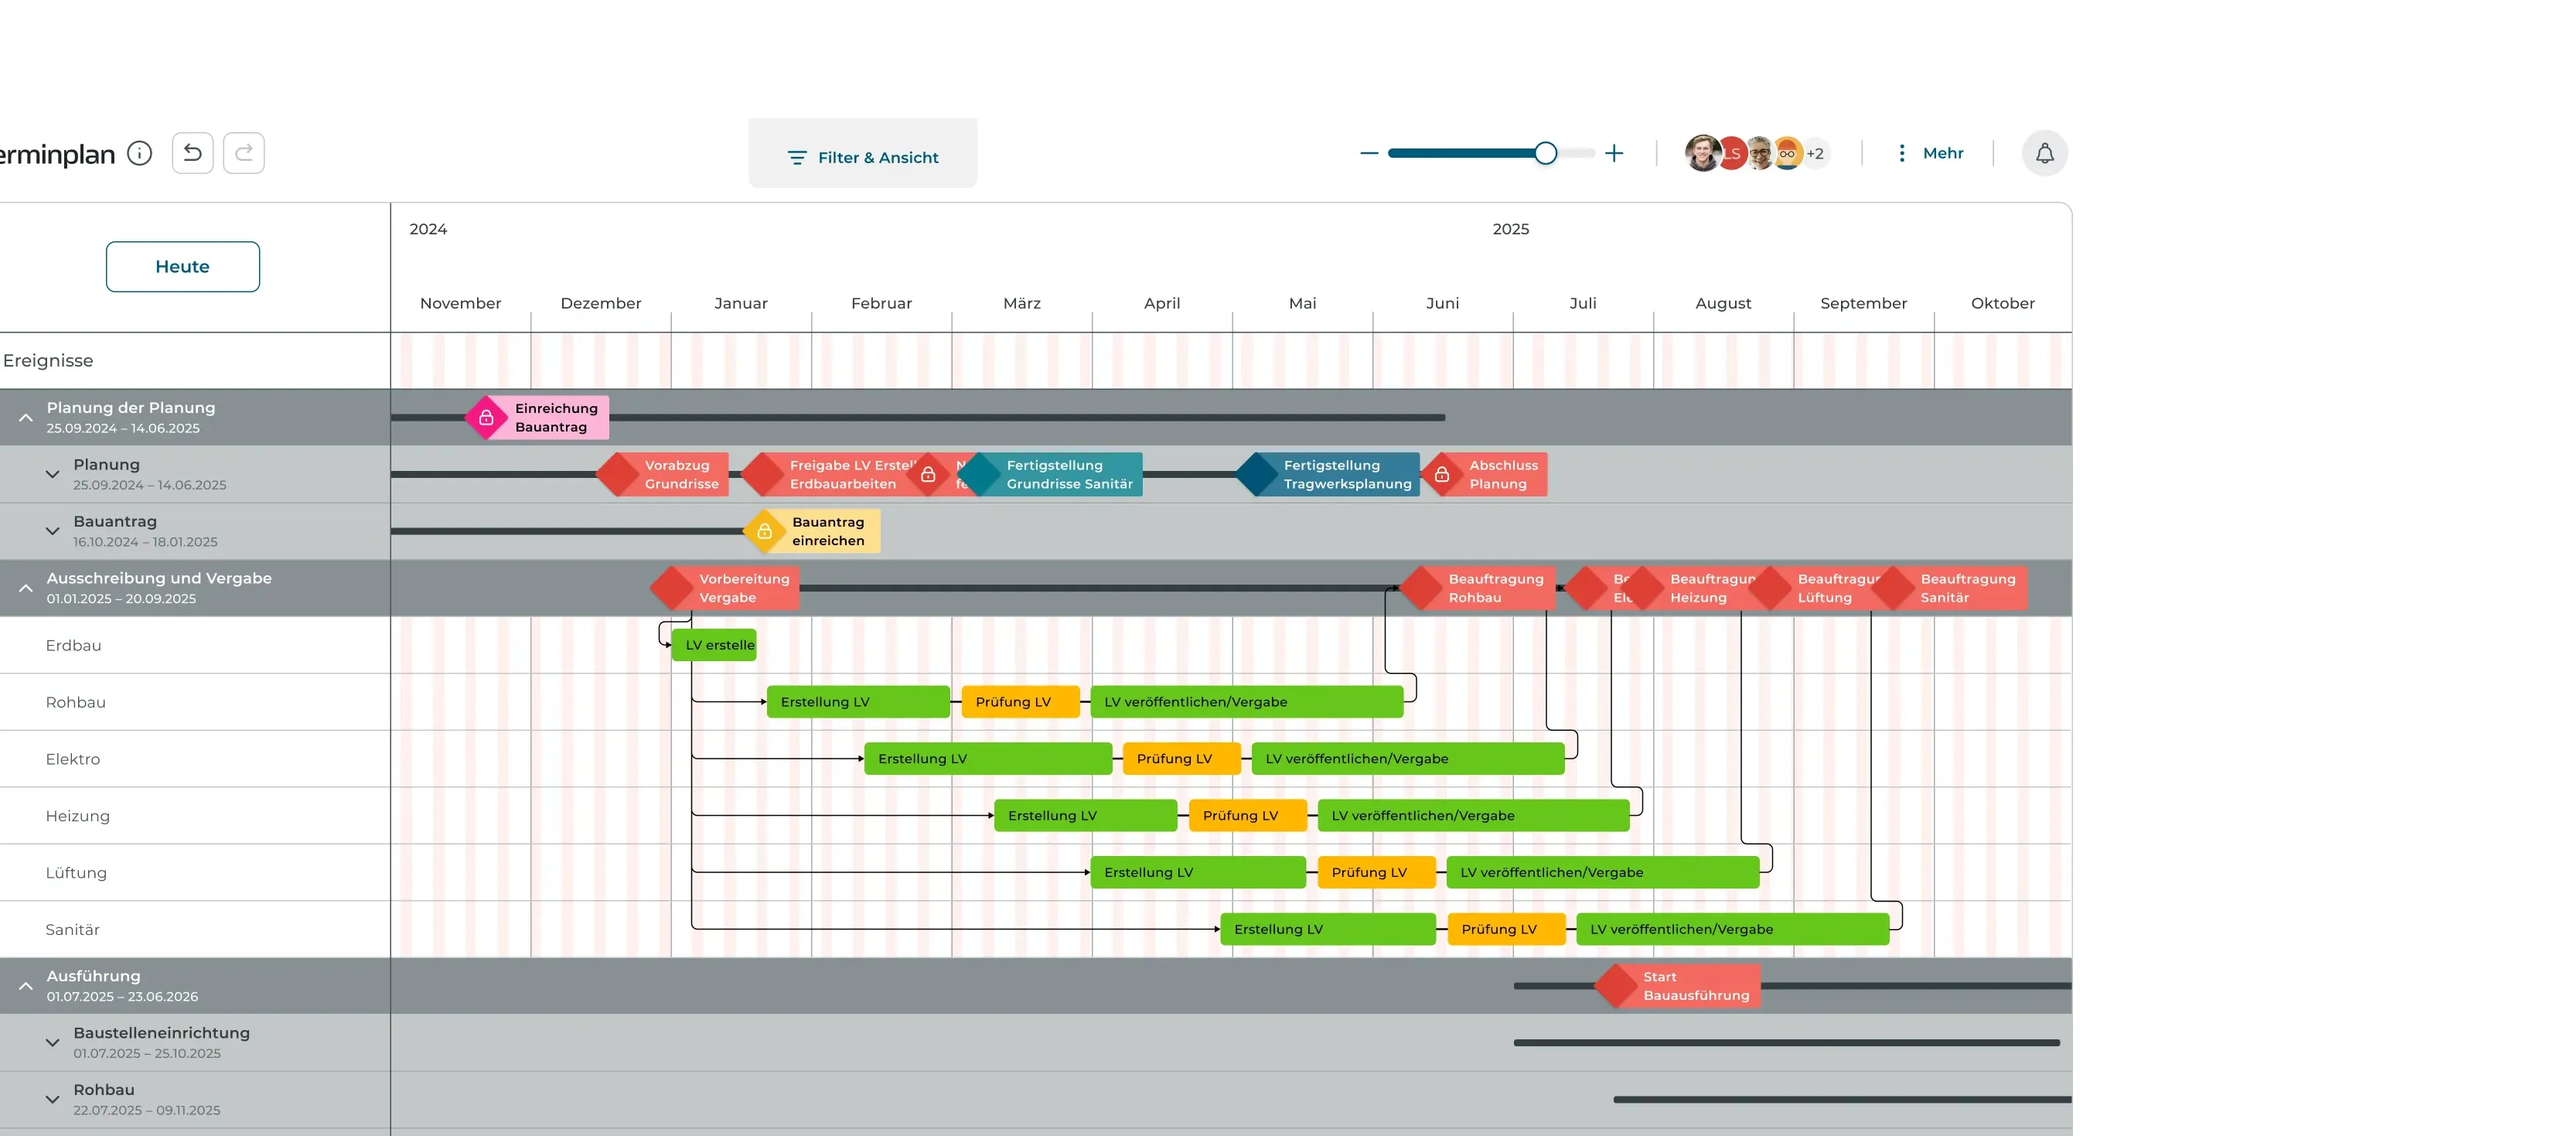Click the +2 additional users badge
The height and width of the screenshot is (1136, 2557).
click(x=1815, y=154)
